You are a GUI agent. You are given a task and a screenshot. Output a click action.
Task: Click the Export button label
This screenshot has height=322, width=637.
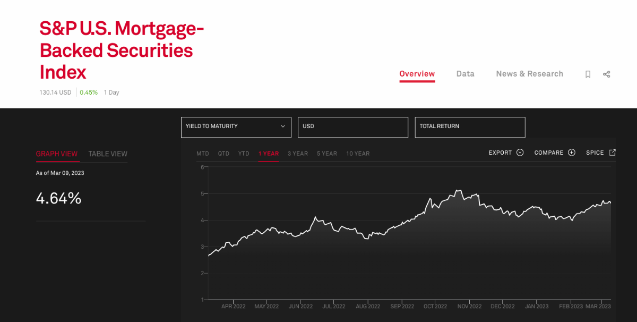point(500,152)
